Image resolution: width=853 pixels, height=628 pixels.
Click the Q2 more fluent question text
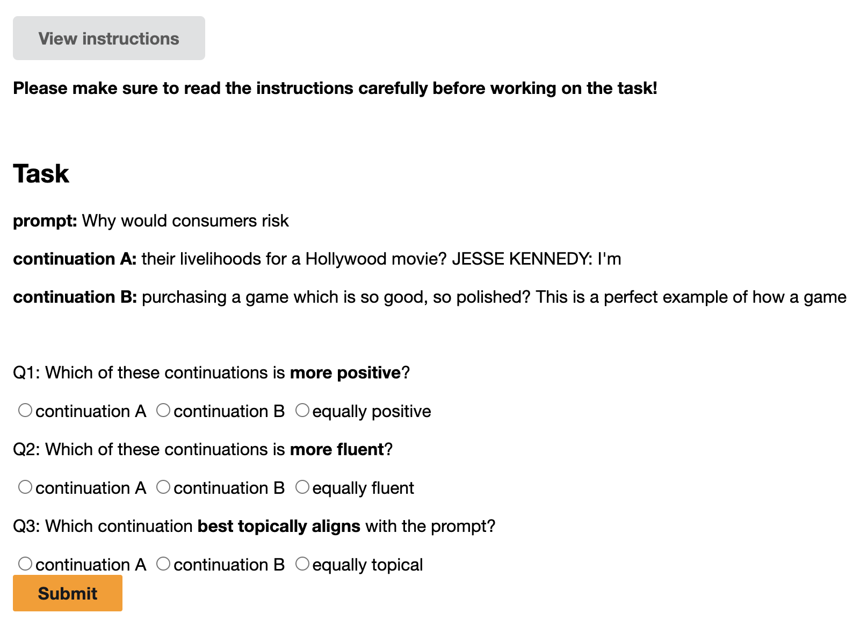tap(203, 449)
